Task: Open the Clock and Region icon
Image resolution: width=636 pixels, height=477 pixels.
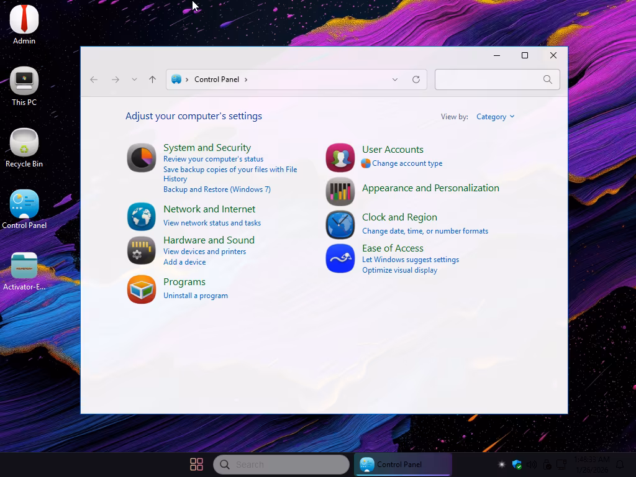Action: 340,225
